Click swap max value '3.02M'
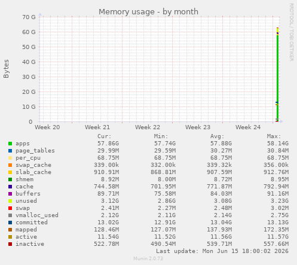 [x=280, y=208]
